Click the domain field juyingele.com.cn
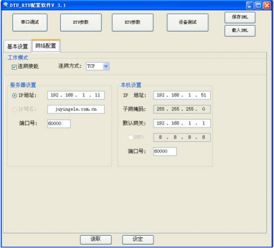The height and width of the screenshot is (248, 274). click(x=76, y=109)
